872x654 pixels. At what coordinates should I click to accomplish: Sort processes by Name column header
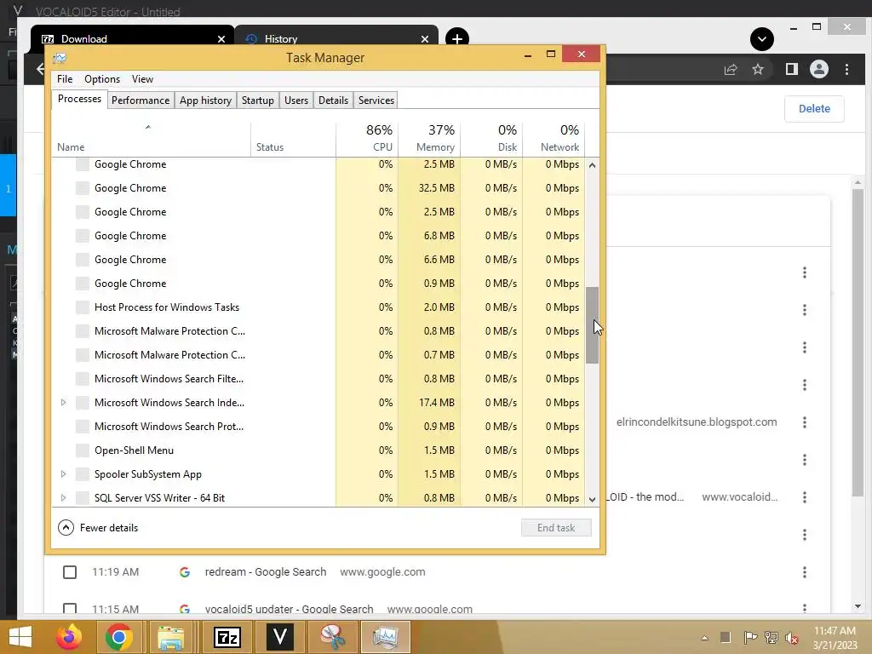point(152,138)
